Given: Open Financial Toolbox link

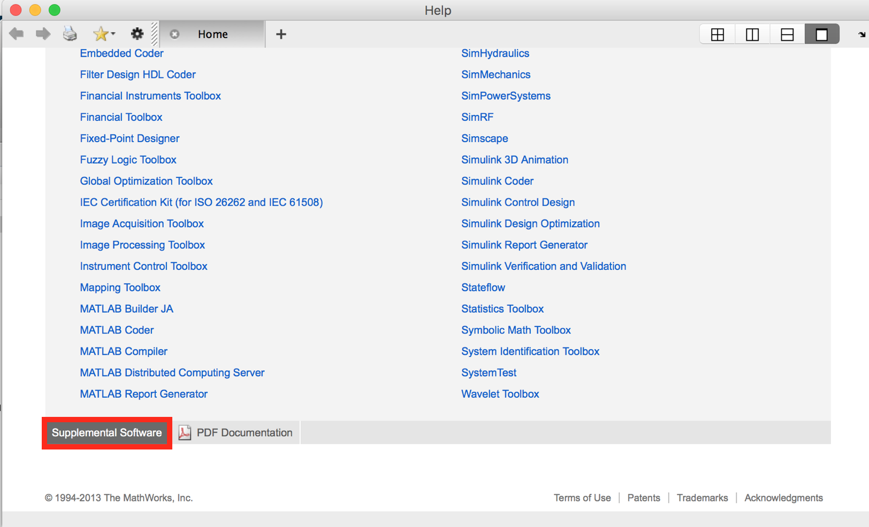Looking at the screenshot, I should click(x=121, y=118).
